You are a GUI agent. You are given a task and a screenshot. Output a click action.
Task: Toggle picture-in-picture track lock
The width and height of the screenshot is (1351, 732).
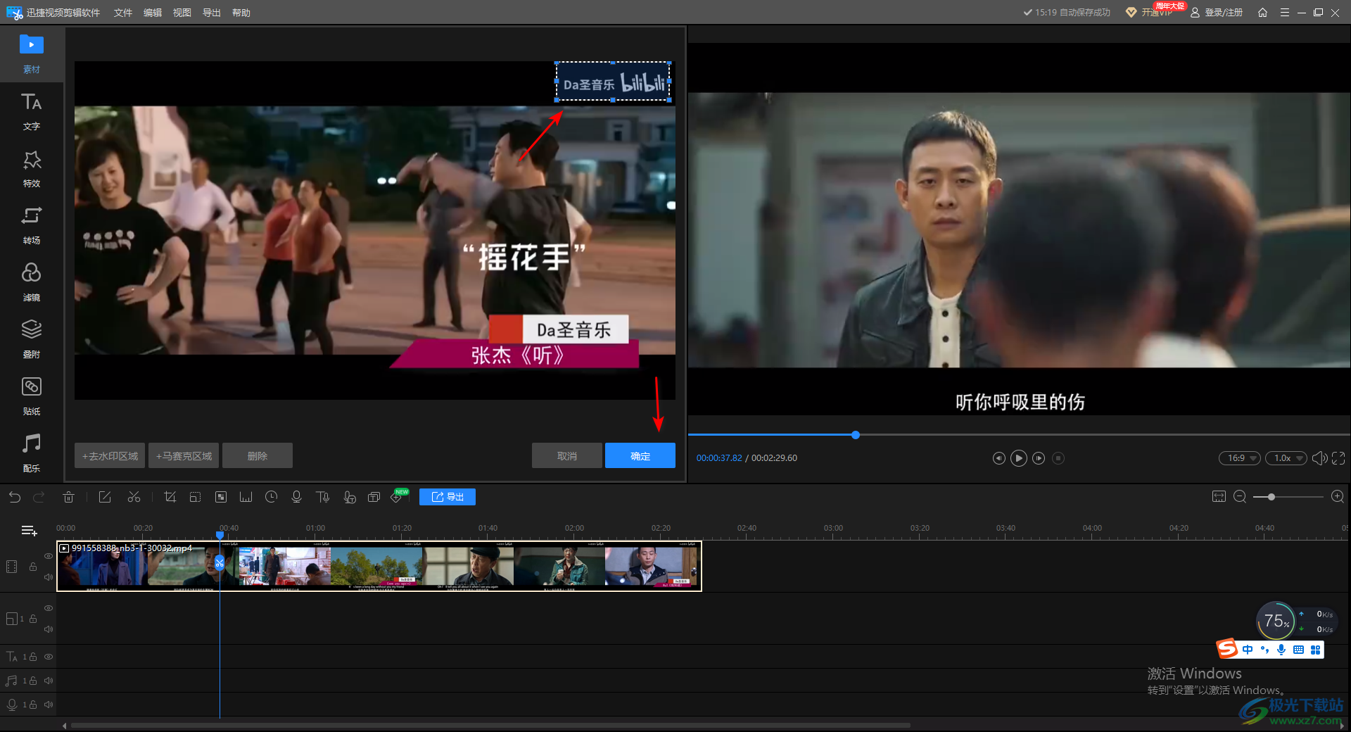32,619
